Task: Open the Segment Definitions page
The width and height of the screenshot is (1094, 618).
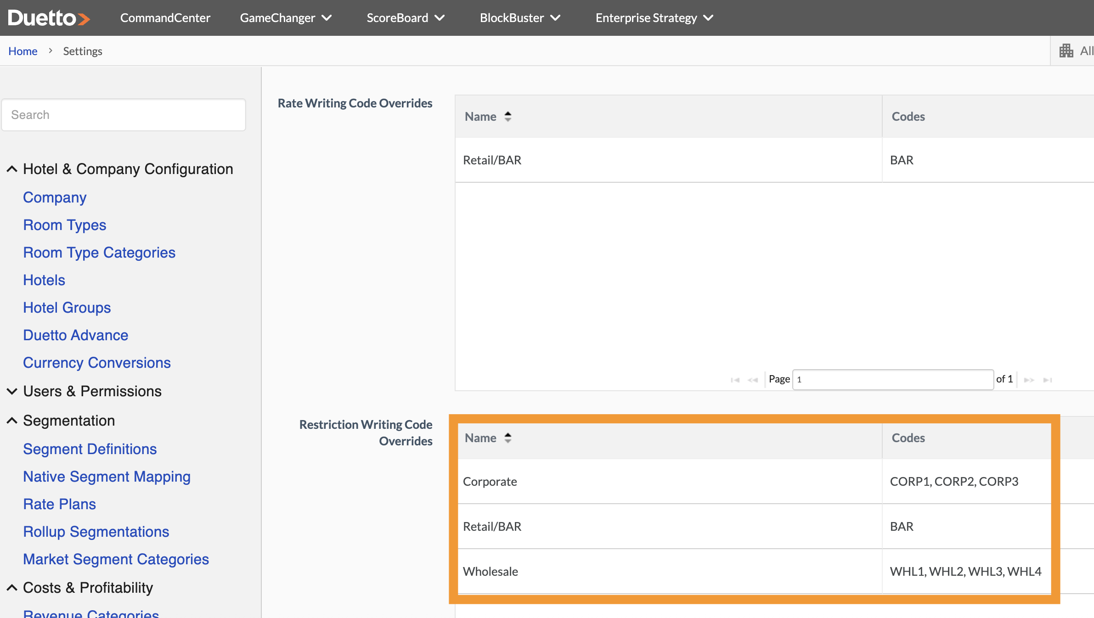Action: [89, 449]
